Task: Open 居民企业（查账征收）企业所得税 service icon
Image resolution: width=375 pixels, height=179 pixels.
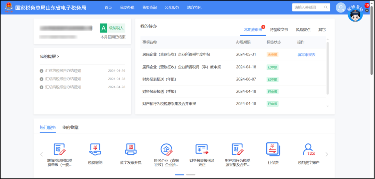Action: pos(166,149)
